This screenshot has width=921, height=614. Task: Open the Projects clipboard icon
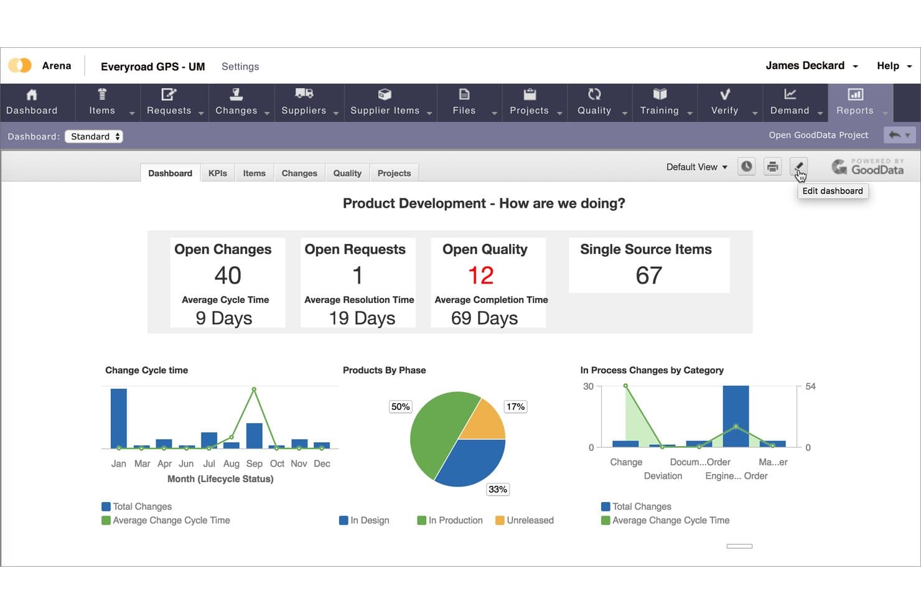[530, 95]
